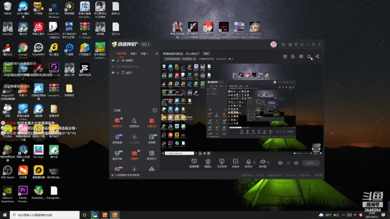The height and width of the screenshot is (219, 390).
Task: Hide the 全屏1 source with its eye icon
Action: pos(113,73)
